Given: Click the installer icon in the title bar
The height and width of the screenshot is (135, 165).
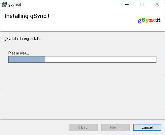Looking at the screenshot, I should 4,4.
